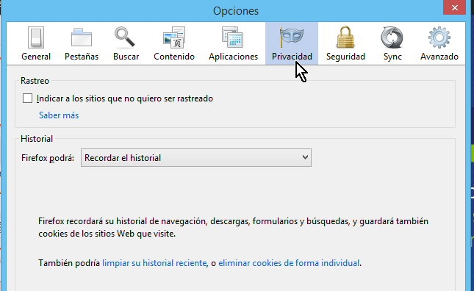Viewport: 474px width, 291px height.
Task: Open the General light switch icon
Action: pos(36,37)
